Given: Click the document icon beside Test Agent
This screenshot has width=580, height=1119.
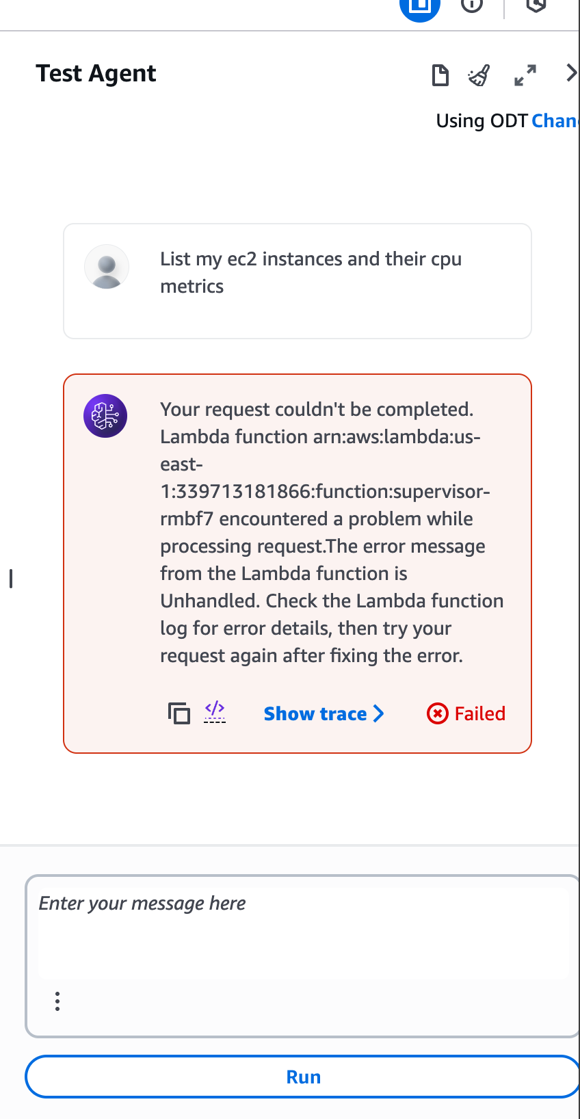Looking at the screenshot, I should point(440,75).
